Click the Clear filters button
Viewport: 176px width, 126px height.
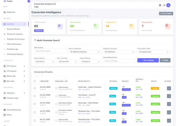point(165,60)
